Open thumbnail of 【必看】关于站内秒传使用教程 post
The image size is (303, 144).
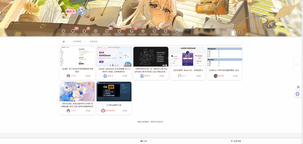77,57
